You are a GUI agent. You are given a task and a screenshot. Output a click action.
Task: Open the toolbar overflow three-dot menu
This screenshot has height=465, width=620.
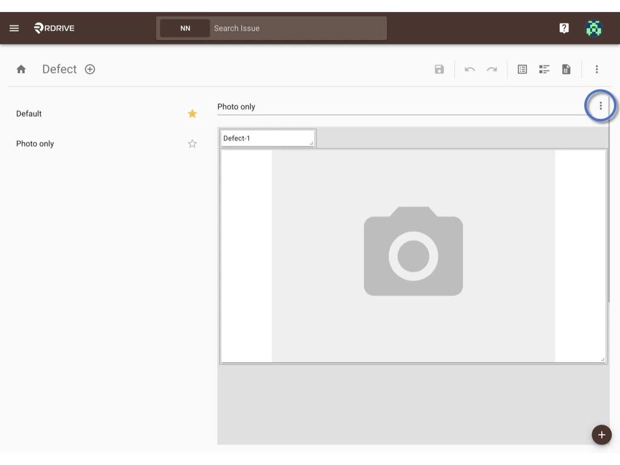[x=597, y=69]
